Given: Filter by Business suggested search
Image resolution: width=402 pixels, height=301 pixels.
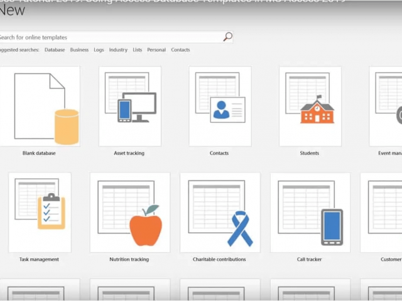Looking at the screenshot, I should pos(79,50).
